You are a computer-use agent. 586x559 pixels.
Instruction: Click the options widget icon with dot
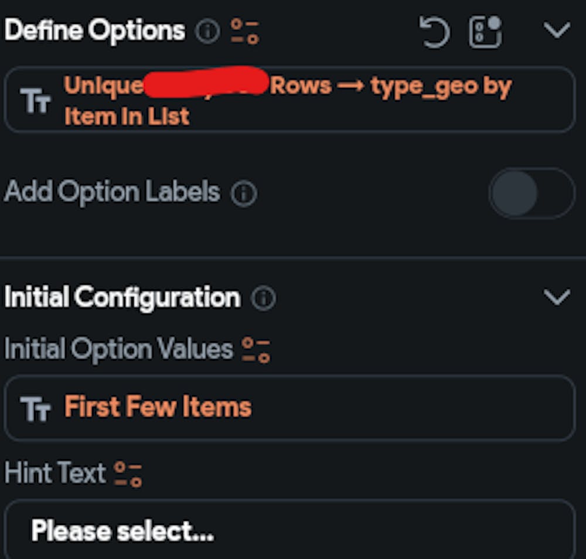(485, 32)
